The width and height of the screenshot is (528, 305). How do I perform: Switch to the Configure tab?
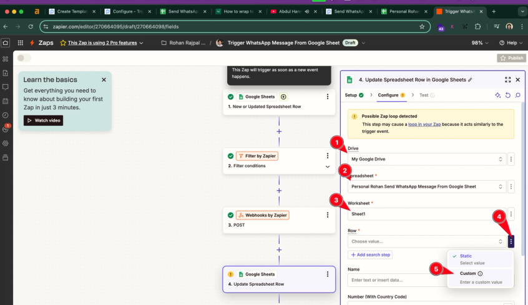tap(391, 95)
